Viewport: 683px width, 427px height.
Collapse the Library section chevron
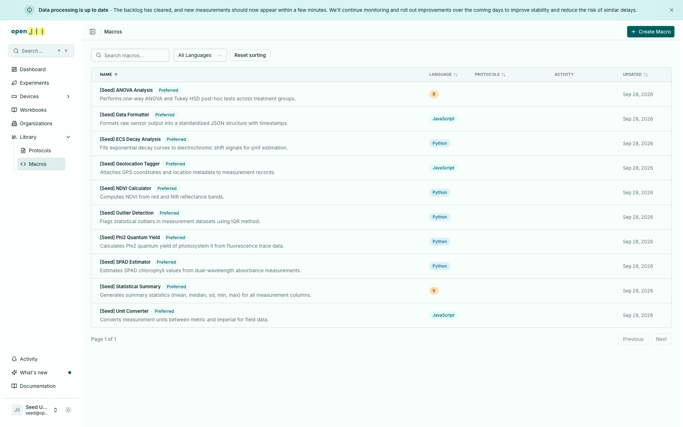(x=68, y=137)
